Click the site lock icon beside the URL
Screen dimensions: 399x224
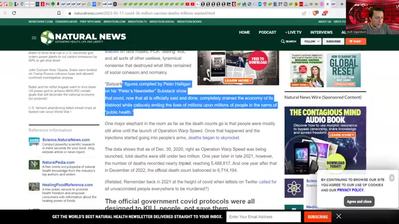70,13
